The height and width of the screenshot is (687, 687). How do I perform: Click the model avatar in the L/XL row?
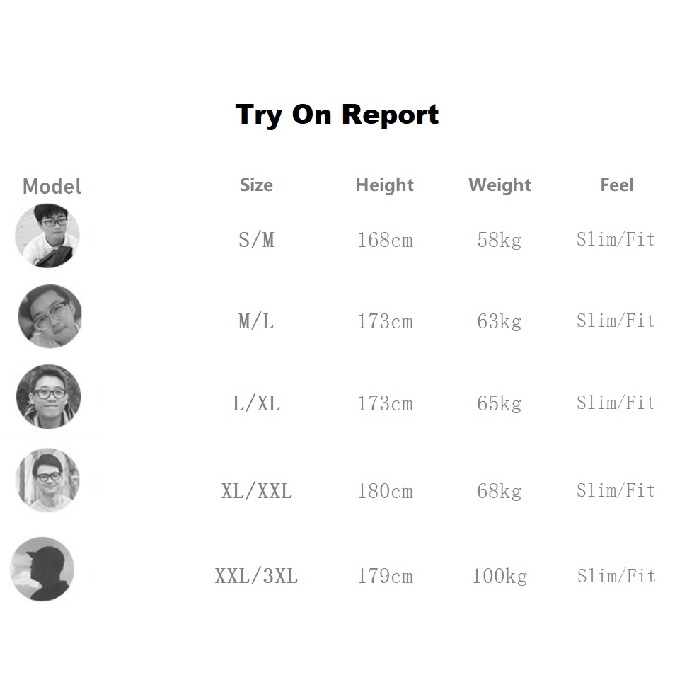tap(48, 397)
